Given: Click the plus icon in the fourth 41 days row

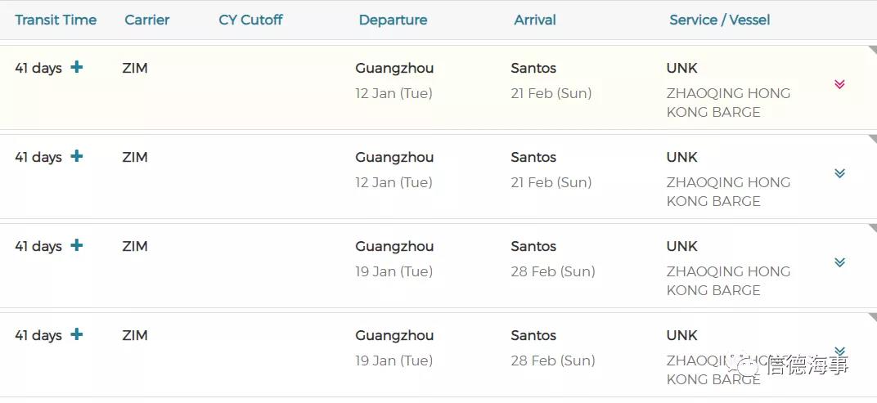Looking at the screenshot, I should pos(76,334).
